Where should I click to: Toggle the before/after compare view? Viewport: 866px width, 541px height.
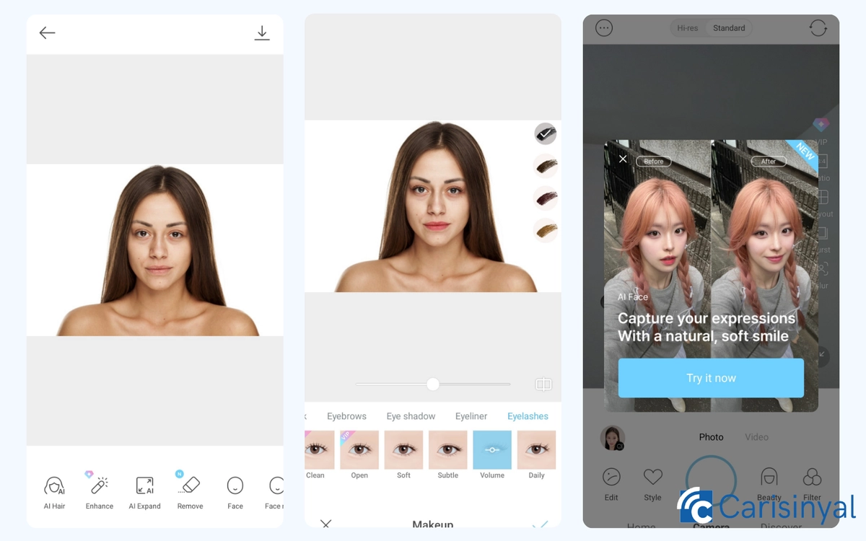(543, 384)
